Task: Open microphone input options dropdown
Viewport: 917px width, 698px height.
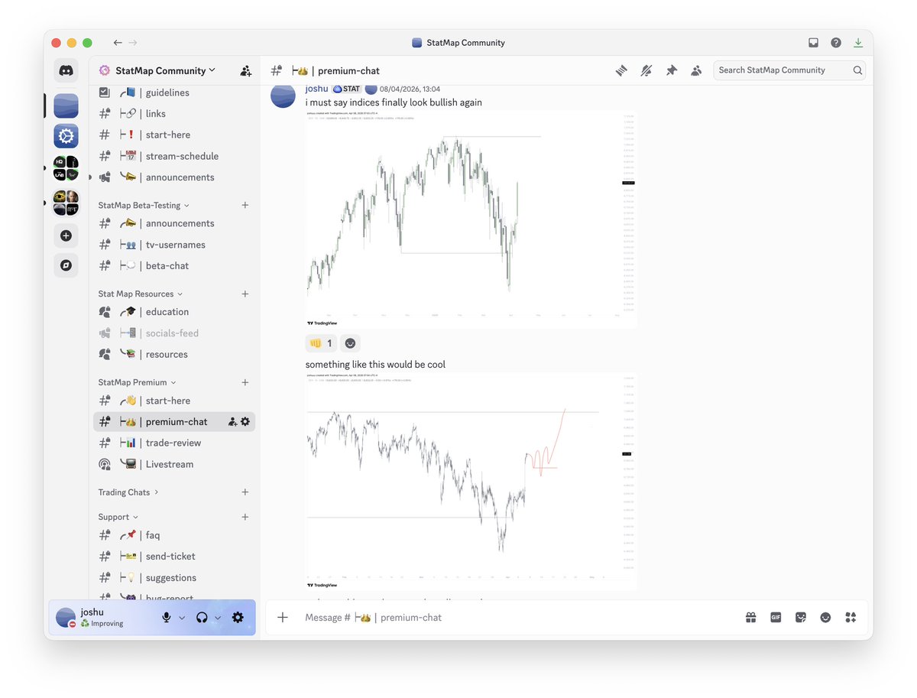Action: [x=182, y=618]
